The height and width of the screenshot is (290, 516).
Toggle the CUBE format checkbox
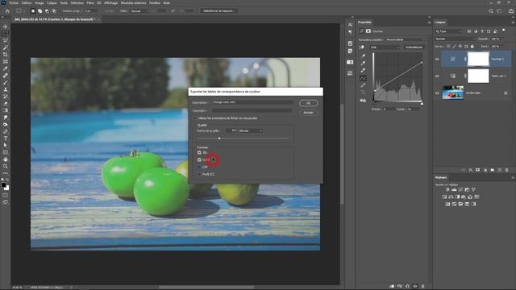click(x=199, y=159)
